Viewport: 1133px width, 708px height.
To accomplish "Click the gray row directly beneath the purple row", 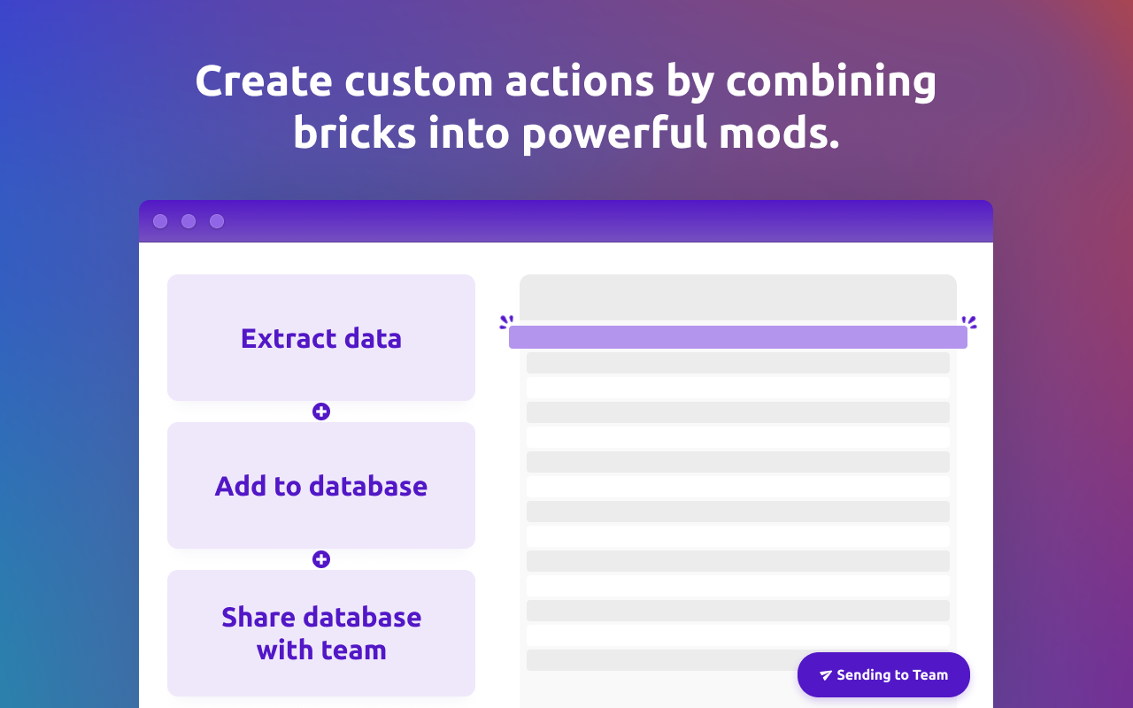I will point(738,363).
